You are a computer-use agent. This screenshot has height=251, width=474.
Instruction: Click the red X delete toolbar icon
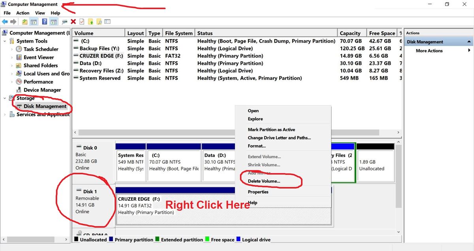[x=73, y=22]
